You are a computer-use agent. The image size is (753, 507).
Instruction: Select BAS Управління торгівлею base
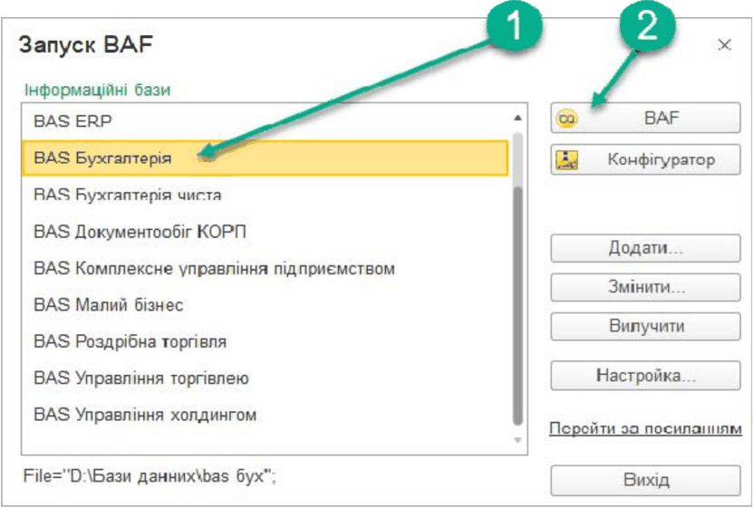pos(265,378)
